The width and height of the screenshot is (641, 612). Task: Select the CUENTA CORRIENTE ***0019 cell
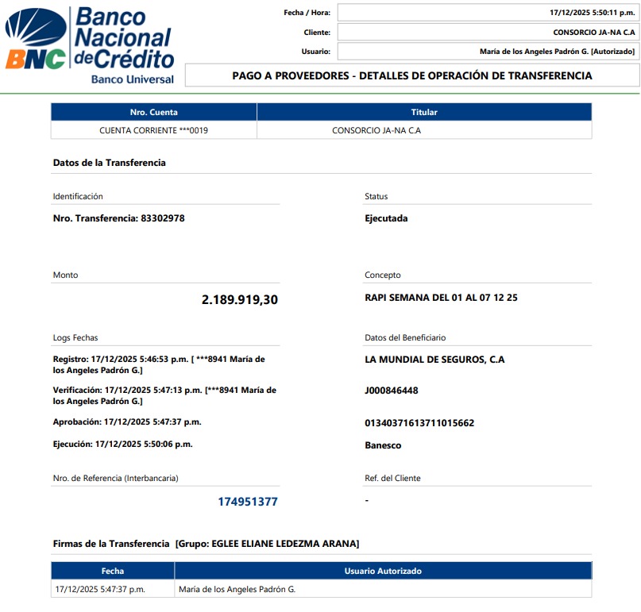pyautogui.click(x=153, y=130)
